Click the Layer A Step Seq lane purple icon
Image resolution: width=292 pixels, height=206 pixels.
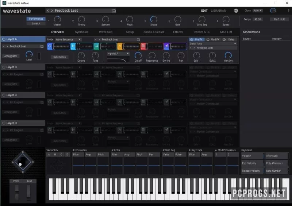pyautogui.click(x=166, y=46)
